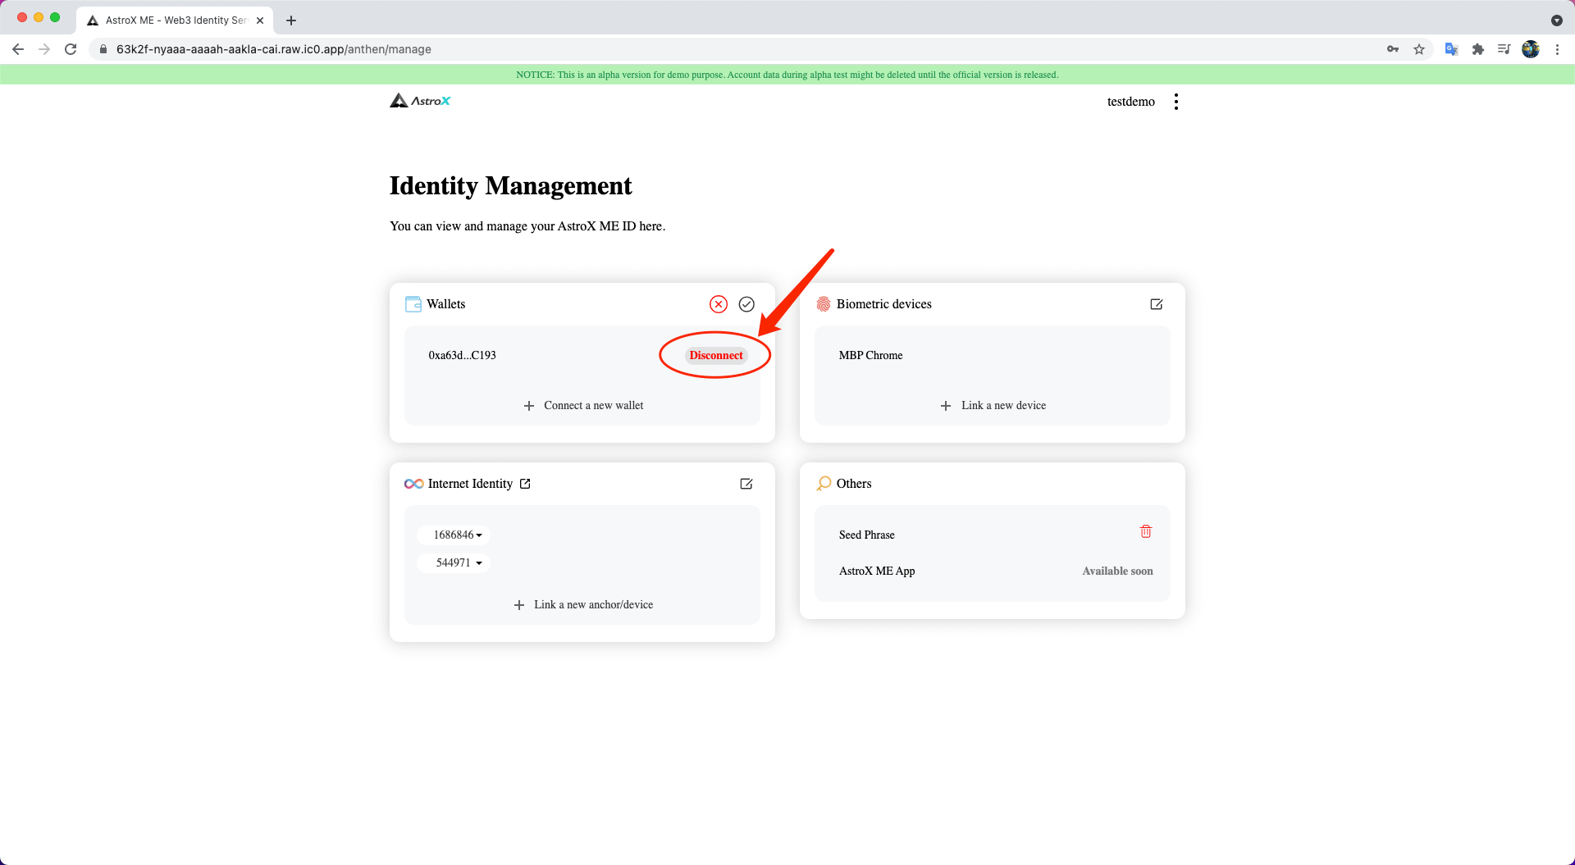
Task: Open the media control icon in toolbar
Action: click(1504, 49)
